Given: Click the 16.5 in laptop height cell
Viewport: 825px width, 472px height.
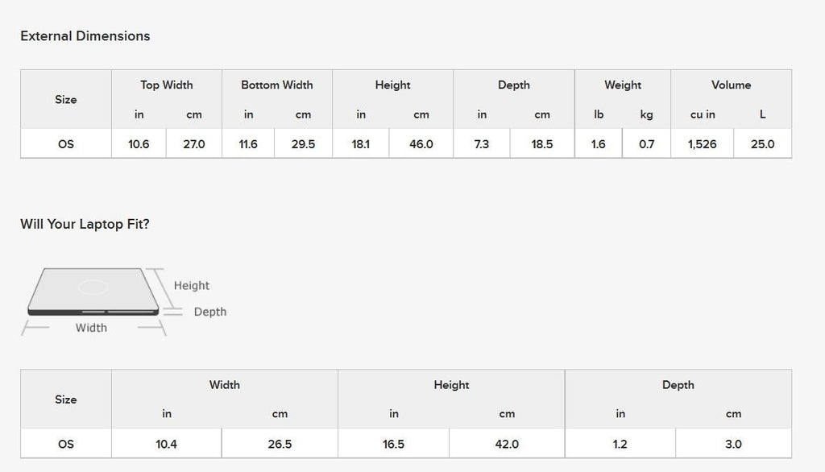Looking at the screenshot, I should click(393, 444).
